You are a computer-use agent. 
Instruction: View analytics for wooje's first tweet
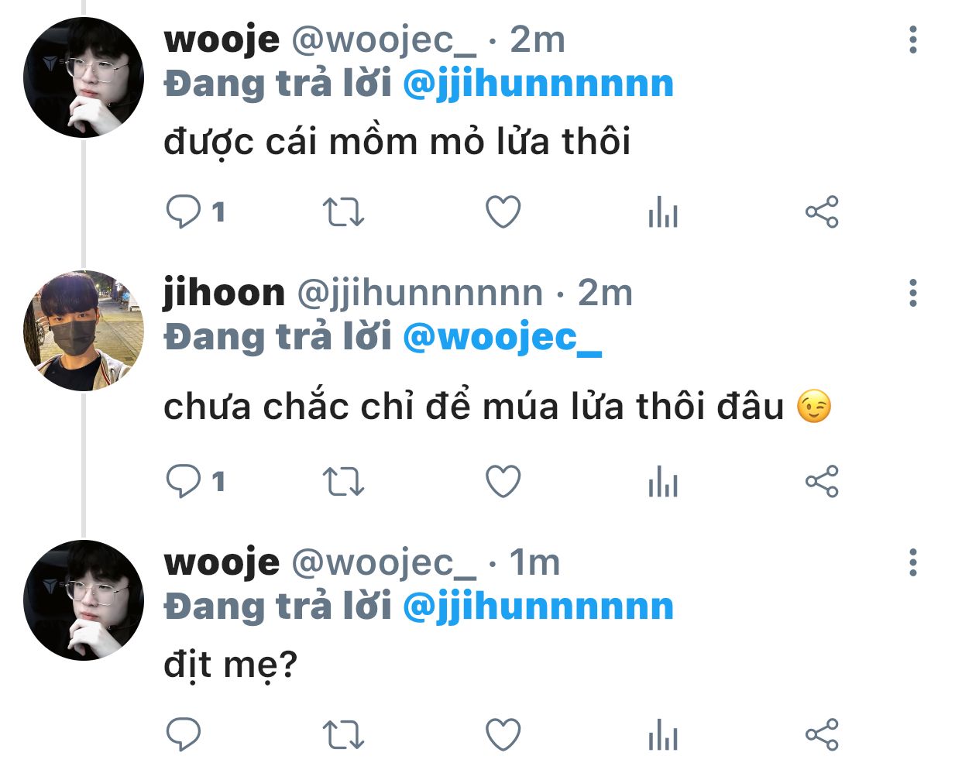coord(663,211)
